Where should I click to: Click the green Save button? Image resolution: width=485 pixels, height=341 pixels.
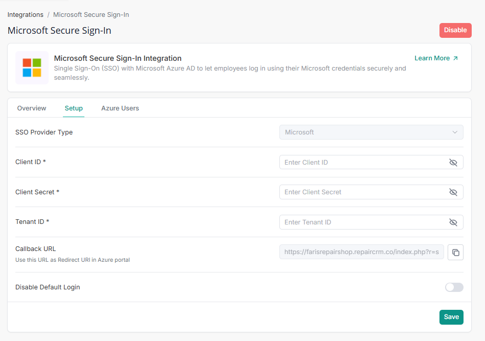pyautogui.click(x=451, y=317)
